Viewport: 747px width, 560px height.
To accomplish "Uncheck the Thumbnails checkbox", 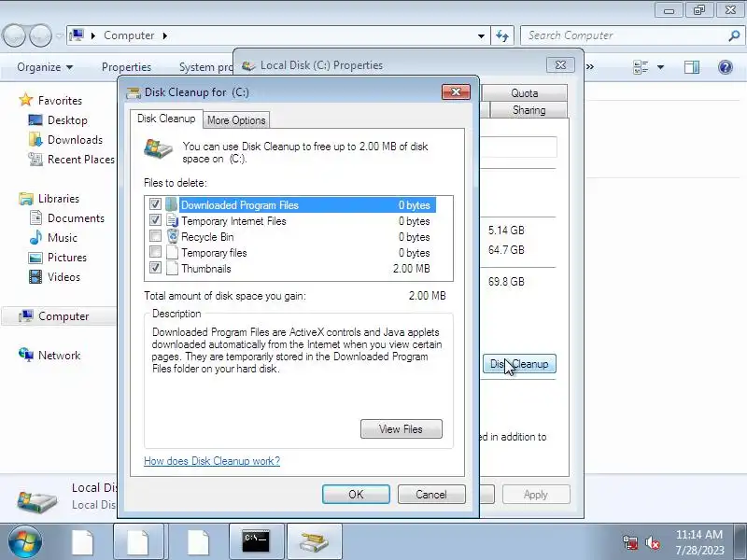I will point(155,267).
